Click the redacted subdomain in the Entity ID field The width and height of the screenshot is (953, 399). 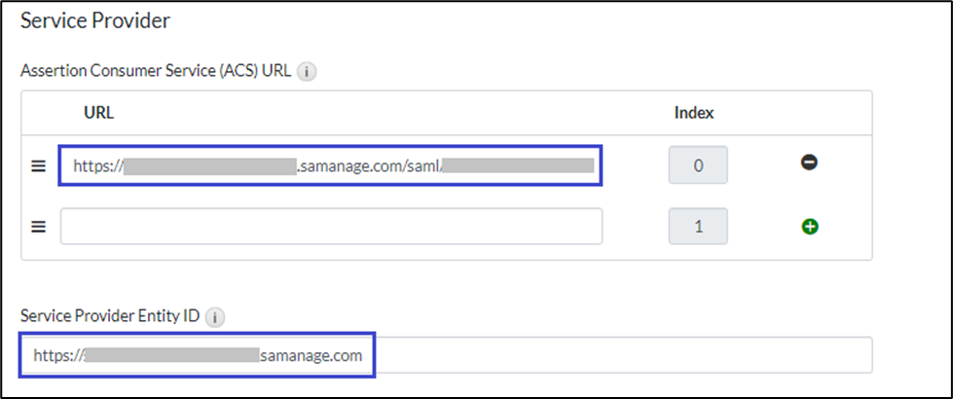point(171,355)
